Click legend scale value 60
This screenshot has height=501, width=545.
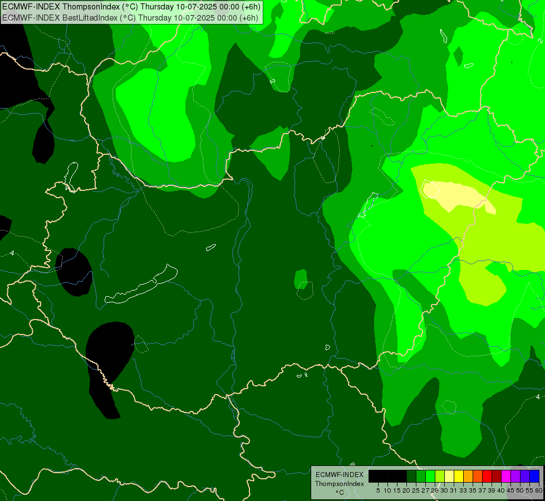point(539,490)
